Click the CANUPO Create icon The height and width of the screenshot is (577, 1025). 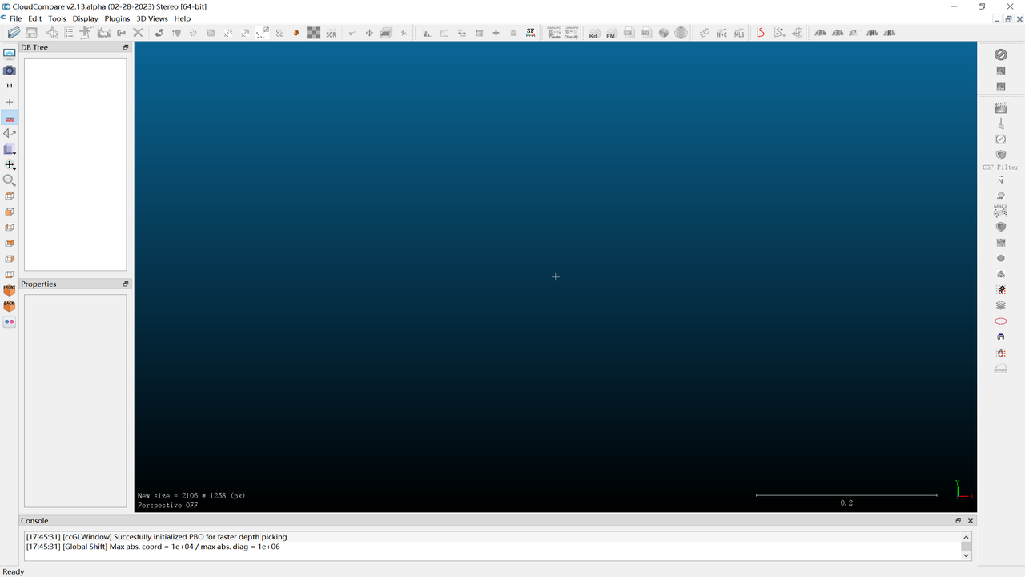(554, 33)
